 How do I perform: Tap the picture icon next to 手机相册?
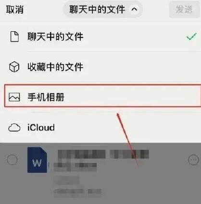[14, 97]
